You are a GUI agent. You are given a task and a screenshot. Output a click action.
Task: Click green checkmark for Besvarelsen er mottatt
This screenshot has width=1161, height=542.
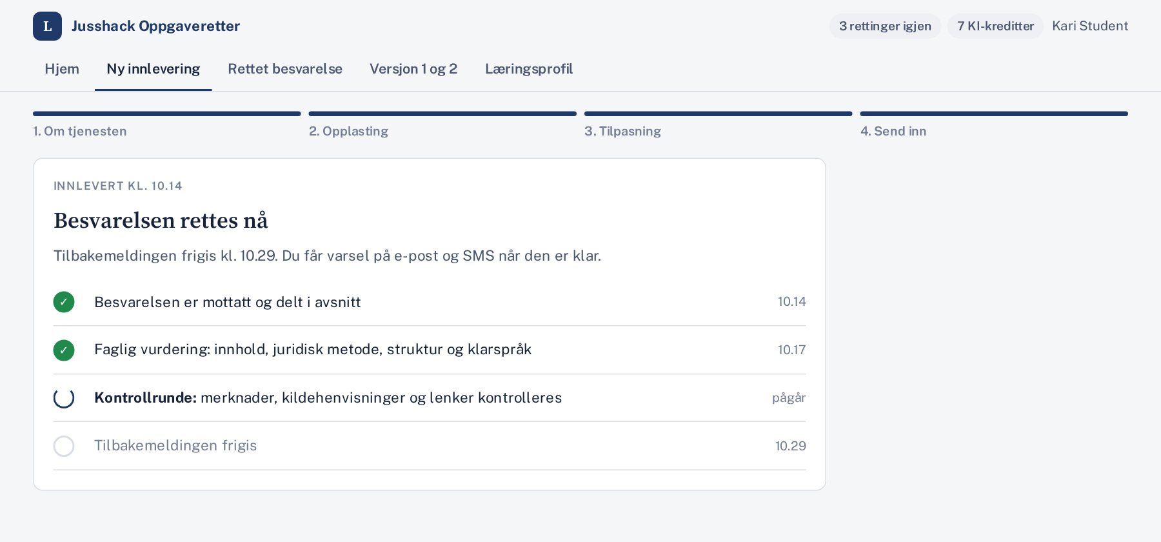tap(64, 302)
